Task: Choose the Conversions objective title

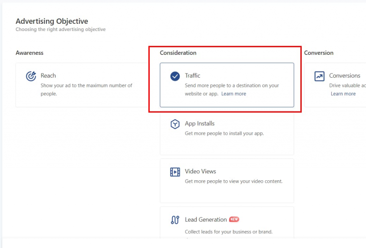Action: pos(345,75)
